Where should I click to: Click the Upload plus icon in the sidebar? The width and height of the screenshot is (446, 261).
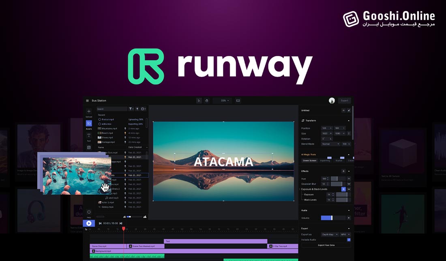[x=89, y=111]
